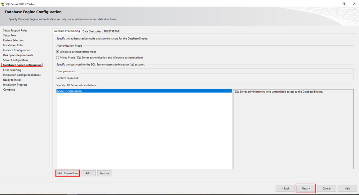Go to the previous step with Back
The image size is (359, 195).
[x=285, y=189]
